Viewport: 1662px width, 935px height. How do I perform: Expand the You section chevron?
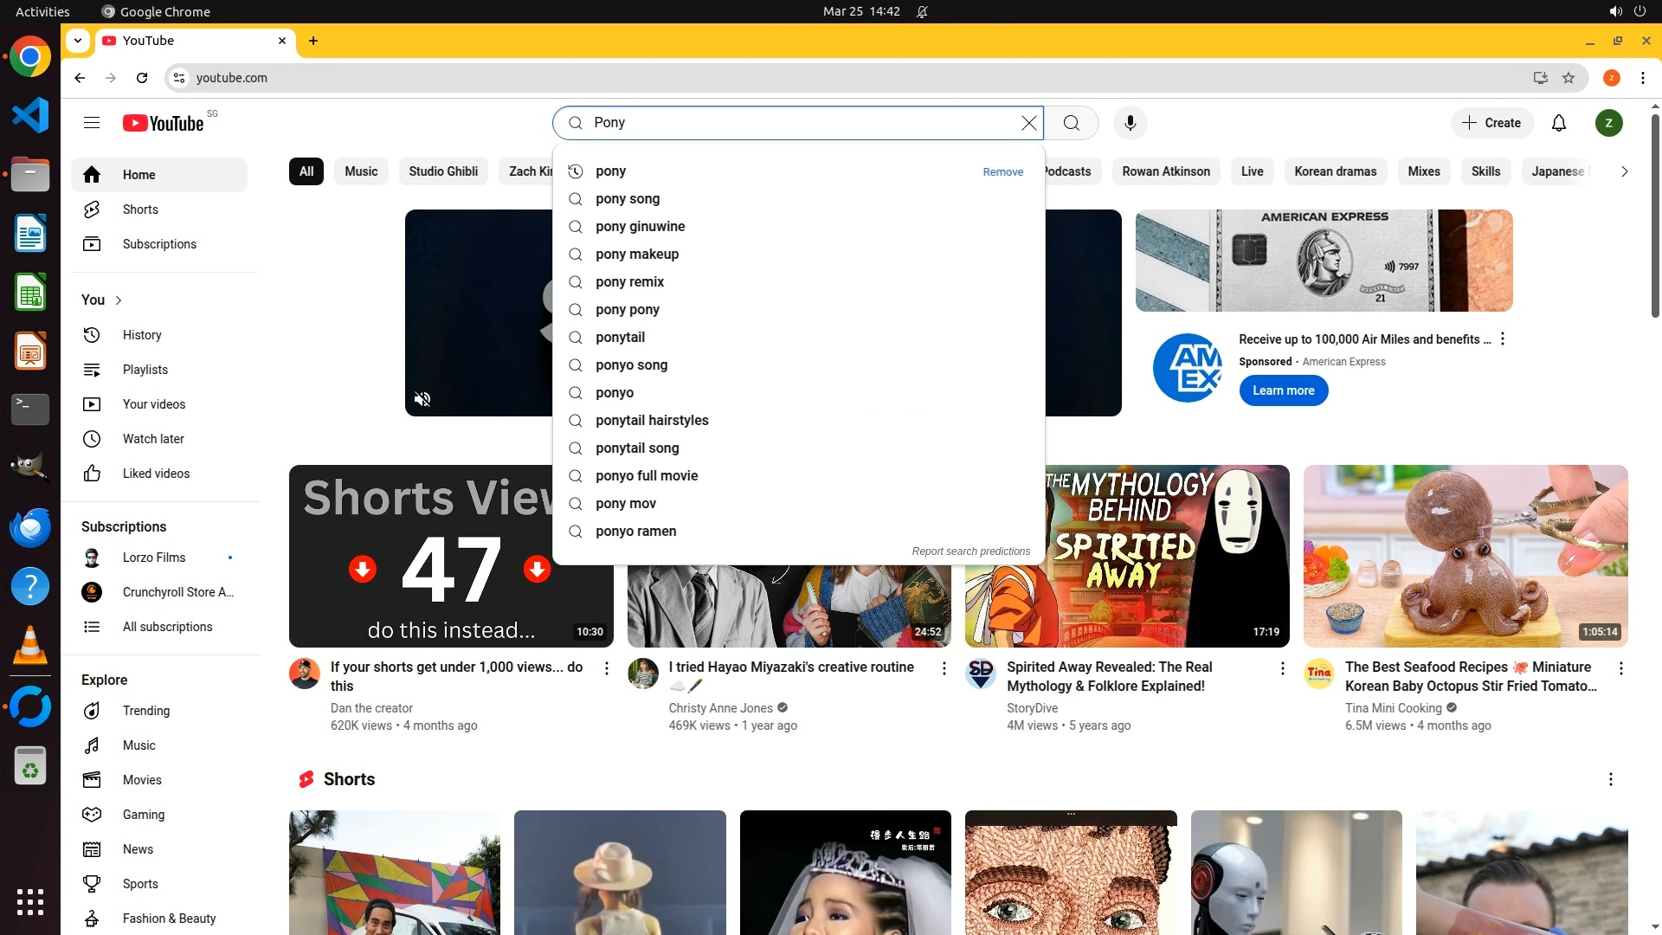click(x=119, y=300)
